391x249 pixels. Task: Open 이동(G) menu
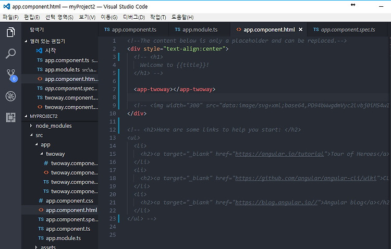pos(109,17)
